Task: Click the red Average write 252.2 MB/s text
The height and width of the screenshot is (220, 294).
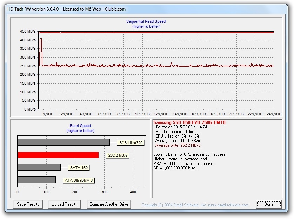Action: pyautogui.click(x=178, y=145)
